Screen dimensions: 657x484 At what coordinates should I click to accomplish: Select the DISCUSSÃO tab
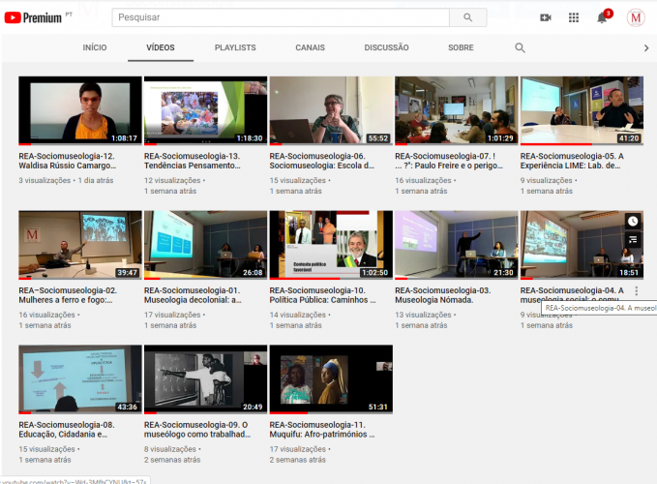(386, 47)
